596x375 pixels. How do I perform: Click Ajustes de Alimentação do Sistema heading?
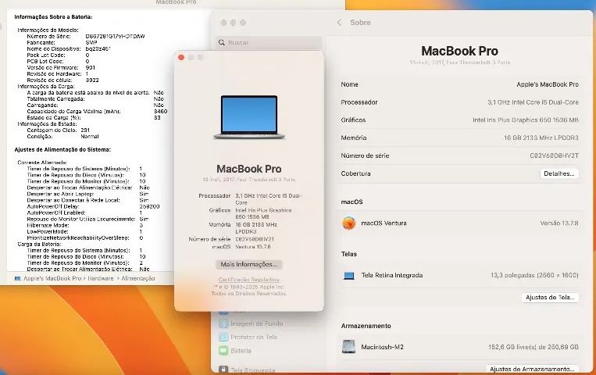coord(62,150)
